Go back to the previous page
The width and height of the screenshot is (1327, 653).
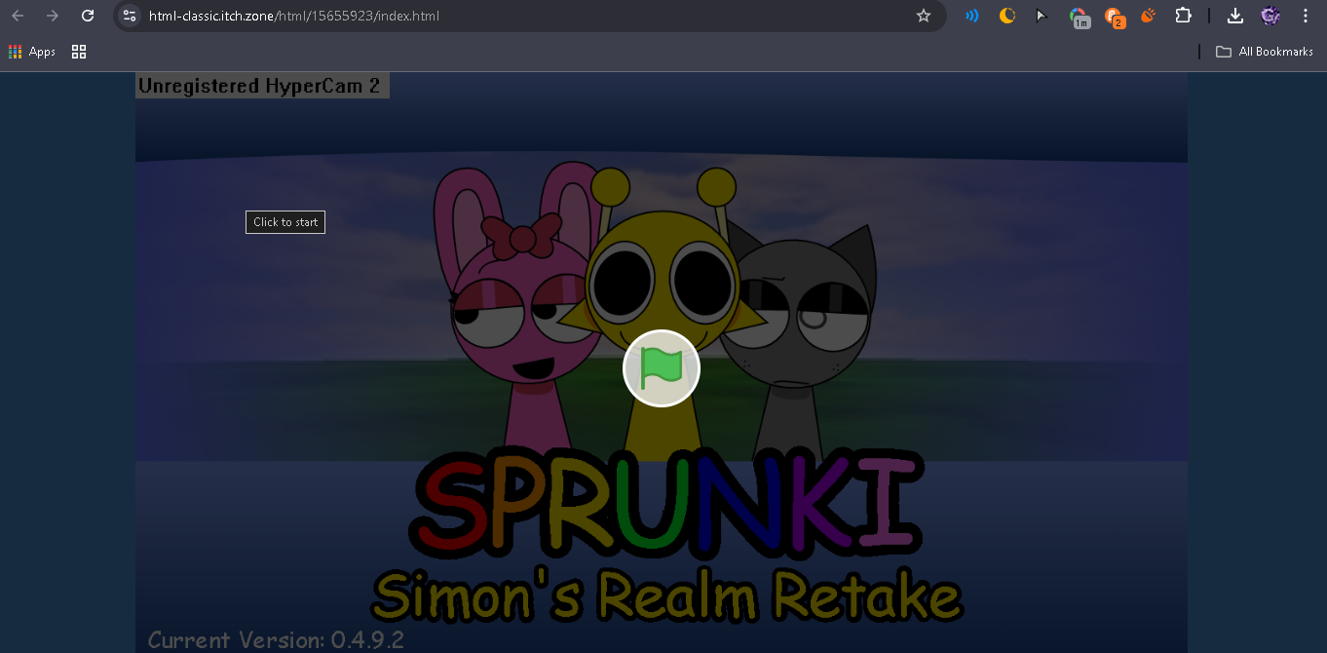point(18,16)
